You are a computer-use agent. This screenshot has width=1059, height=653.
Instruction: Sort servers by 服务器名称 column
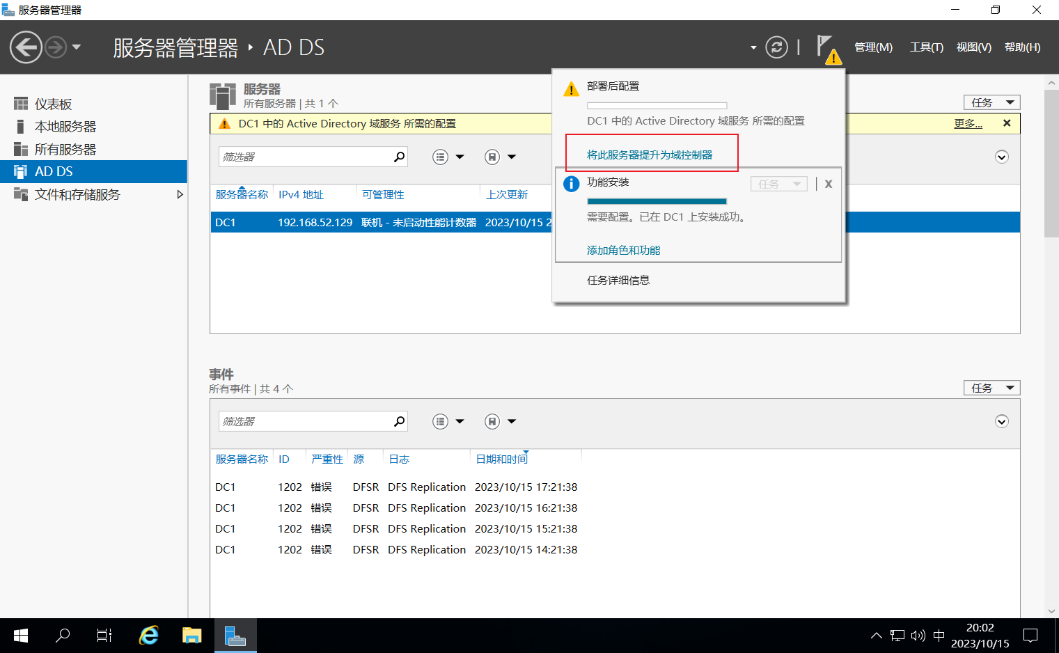coord(242,194)
